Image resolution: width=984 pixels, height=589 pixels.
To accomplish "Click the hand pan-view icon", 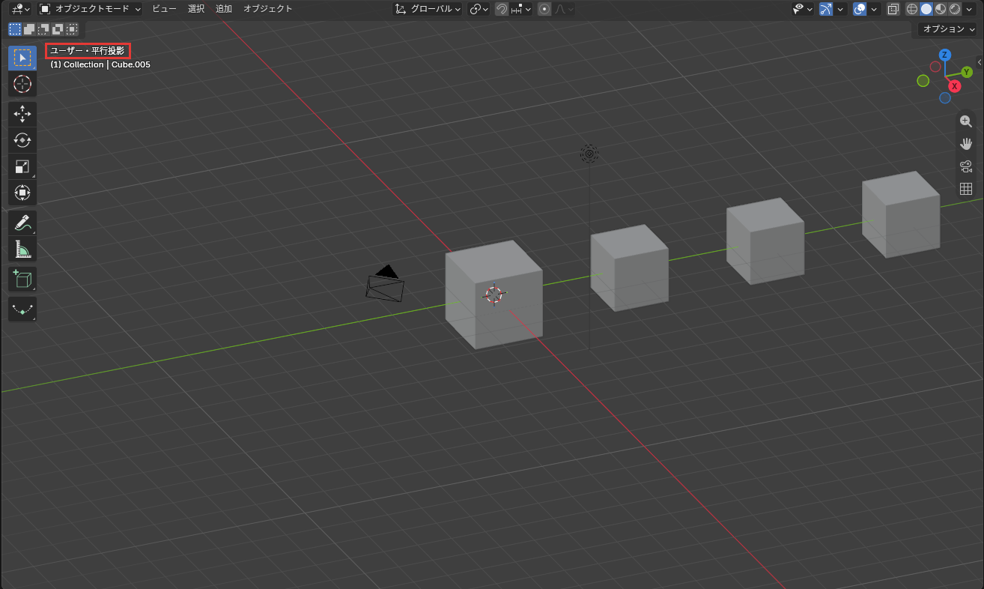I will 966,144.
